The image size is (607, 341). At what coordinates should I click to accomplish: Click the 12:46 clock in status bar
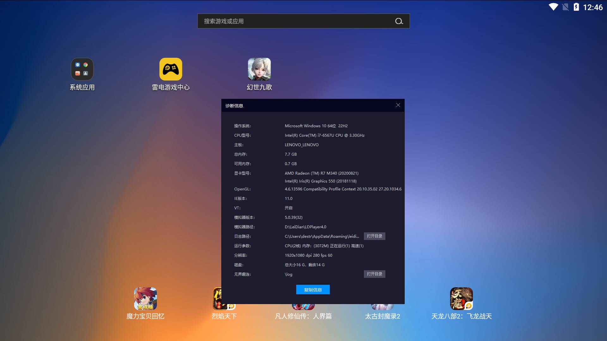pyautogui.click(x=593, y=7)
